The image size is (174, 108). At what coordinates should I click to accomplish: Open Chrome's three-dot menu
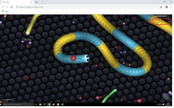171,7
